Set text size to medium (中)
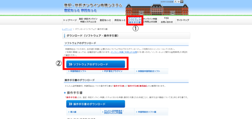 179,2
